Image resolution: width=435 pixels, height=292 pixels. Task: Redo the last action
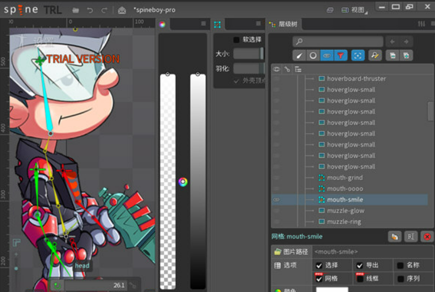tap(104, 10)
